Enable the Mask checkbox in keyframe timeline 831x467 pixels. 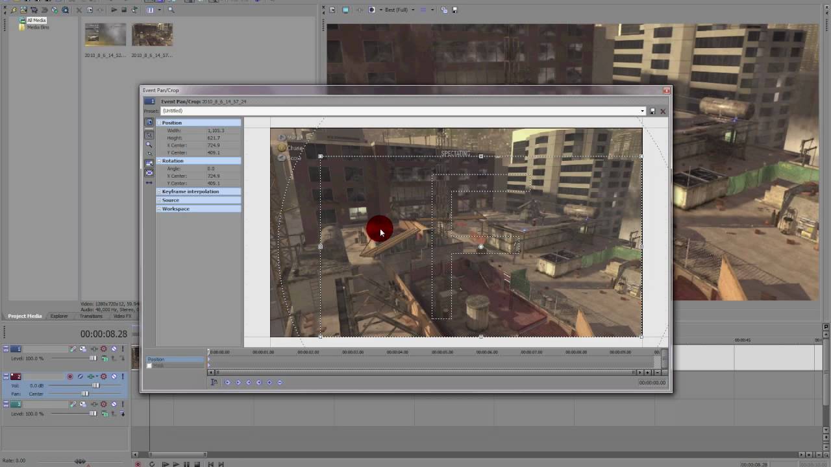pos(149,366)
